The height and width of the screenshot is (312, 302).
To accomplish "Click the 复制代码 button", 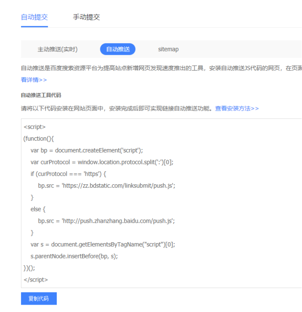I will click(39, 298).
